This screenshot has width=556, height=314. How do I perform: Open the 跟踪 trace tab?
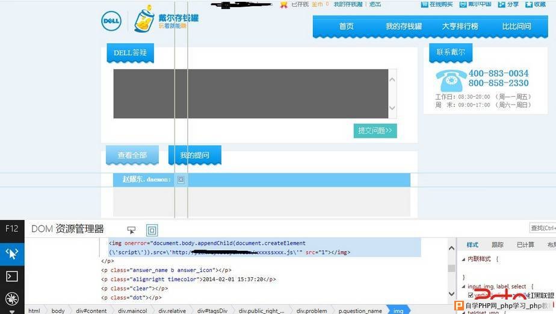coord(497,245)
